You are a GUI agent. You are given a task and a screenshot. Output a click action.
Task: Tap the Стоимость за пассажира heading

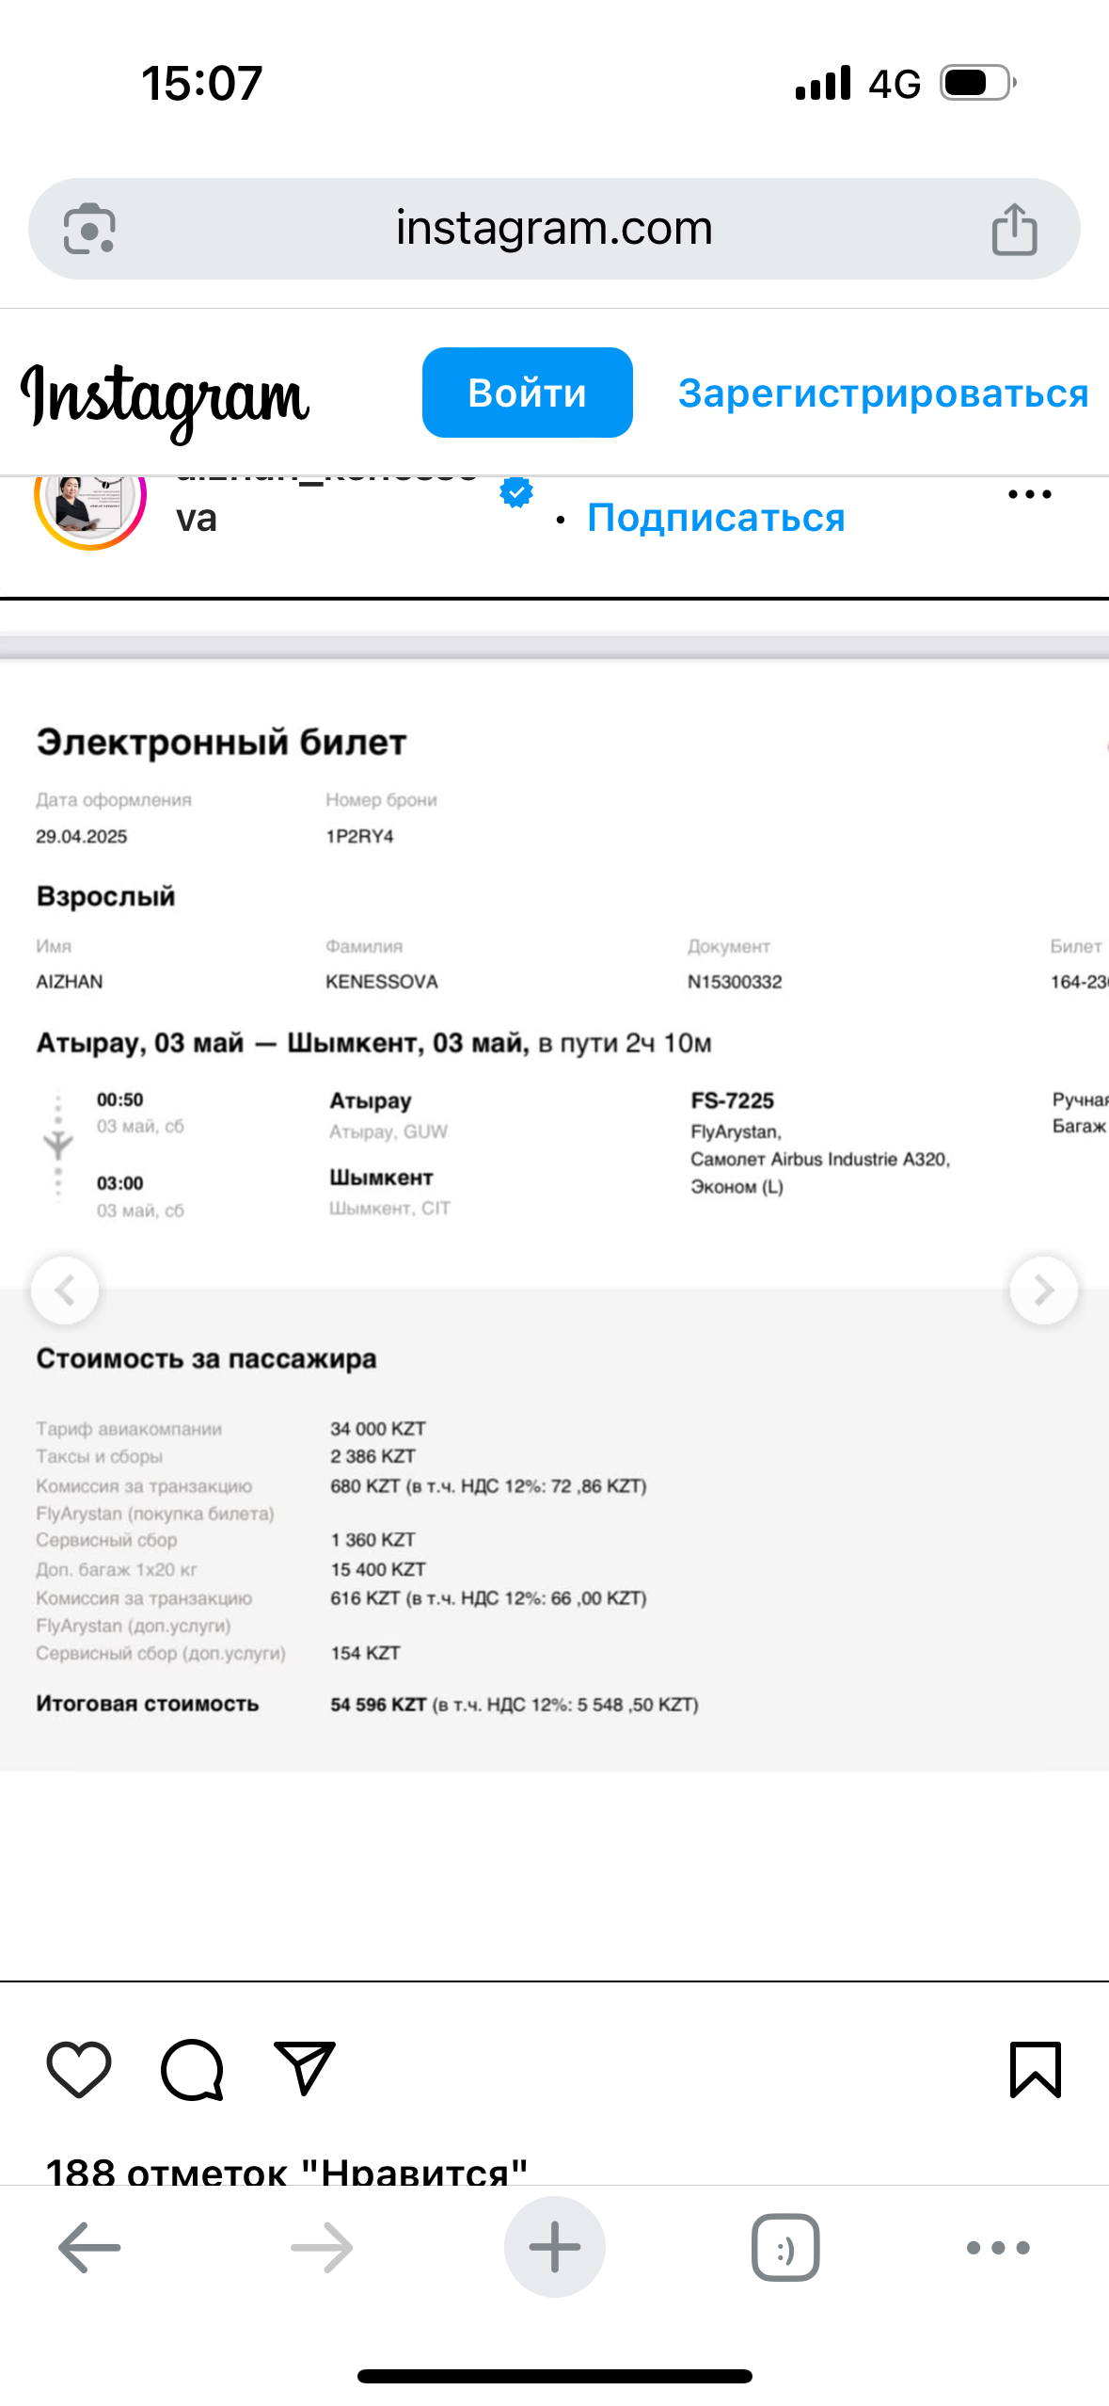pos(206,1359)
